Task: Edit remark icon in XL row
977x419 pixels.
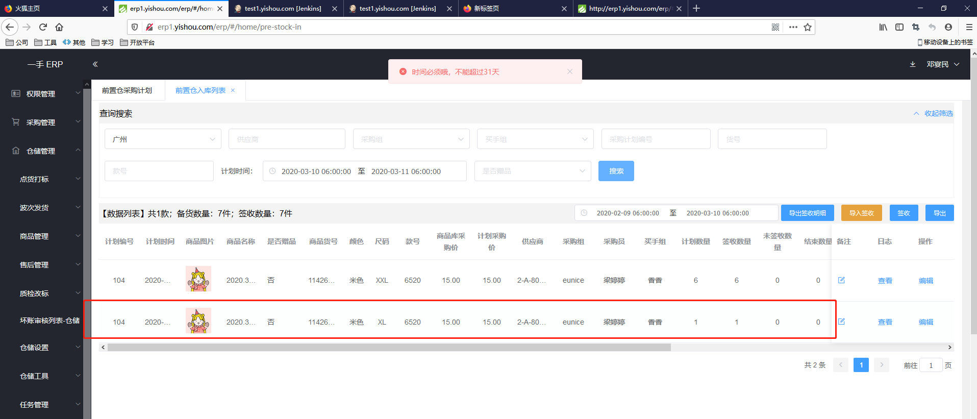Action: pos(842,322)
